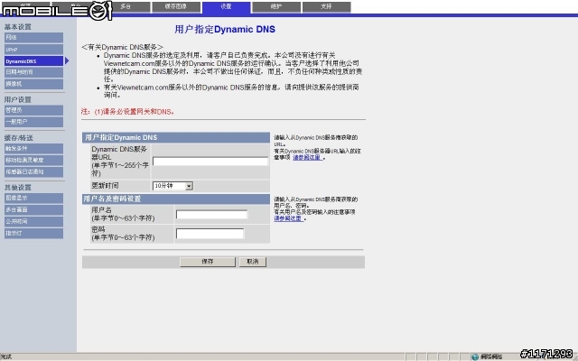The image size is (578, 361).
Task: Open the 缓存图像 tab
Action: [x=176, y=6]
